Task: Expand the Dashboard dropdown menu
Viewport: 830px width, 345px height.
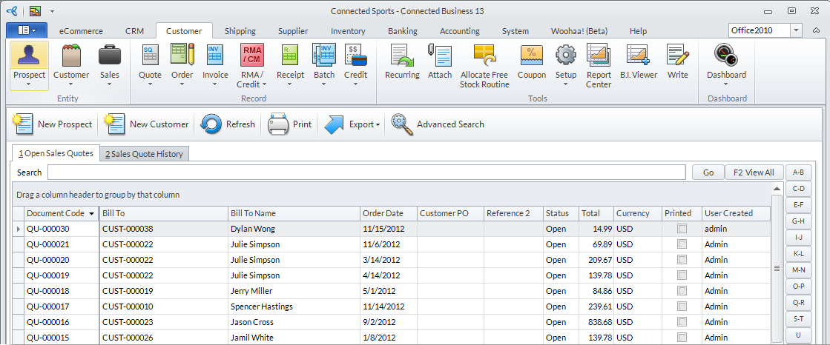Action: tap(726, 84)
